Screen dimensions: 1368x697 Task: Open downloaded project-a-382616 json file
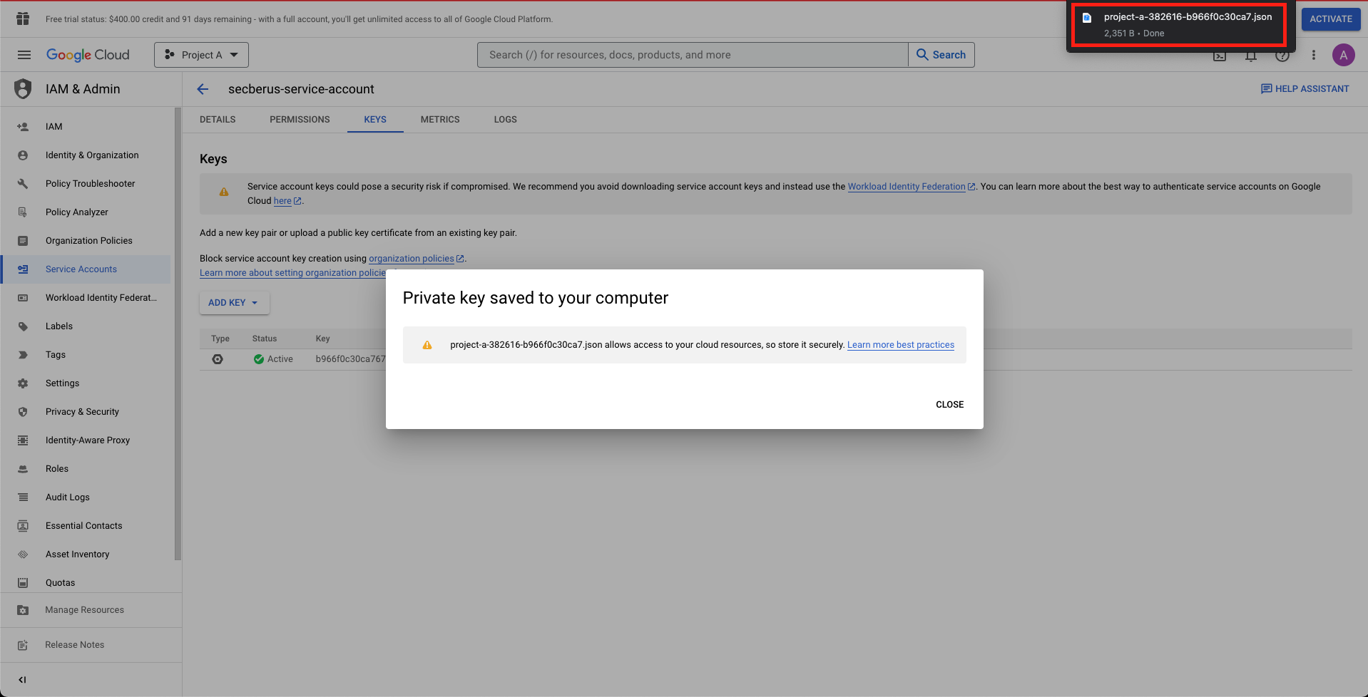coord(1180,25)
